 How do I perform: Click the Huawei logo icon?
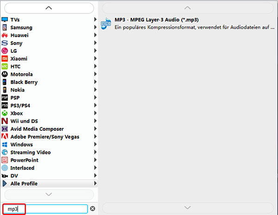click(5, 35)
